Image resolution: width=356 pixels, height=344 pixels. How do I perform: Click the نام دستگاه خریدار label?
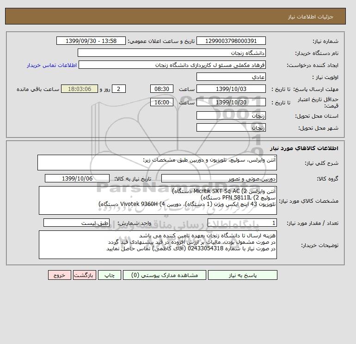point(317,53)
